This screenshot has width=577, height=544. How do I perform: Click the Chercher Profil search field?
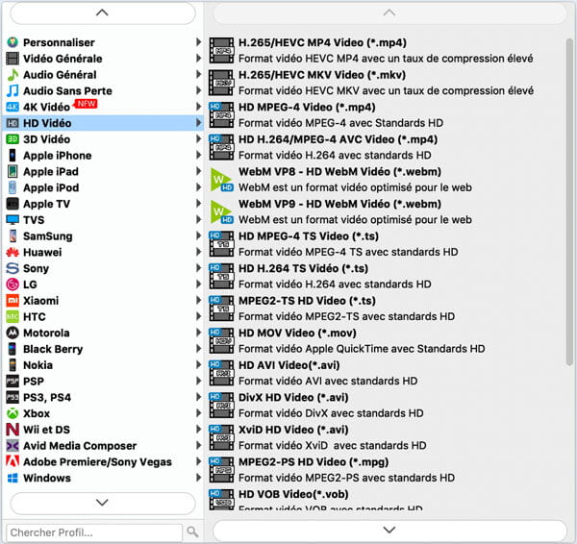(x=93, y=532)
